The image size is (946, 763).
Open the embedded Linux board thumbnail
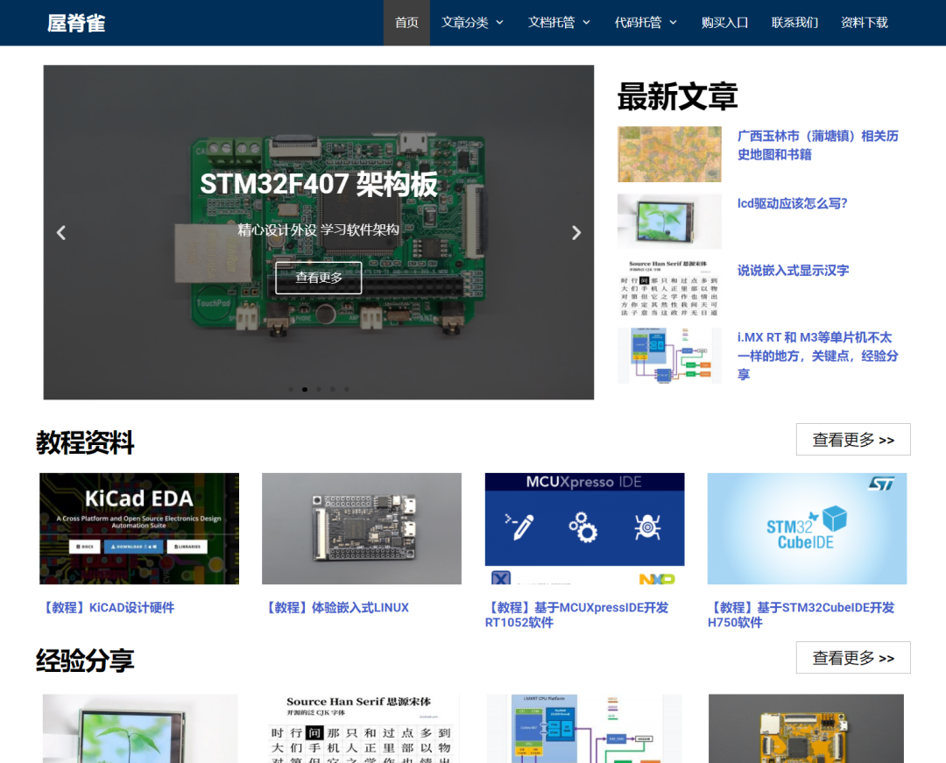coord(362,528)
